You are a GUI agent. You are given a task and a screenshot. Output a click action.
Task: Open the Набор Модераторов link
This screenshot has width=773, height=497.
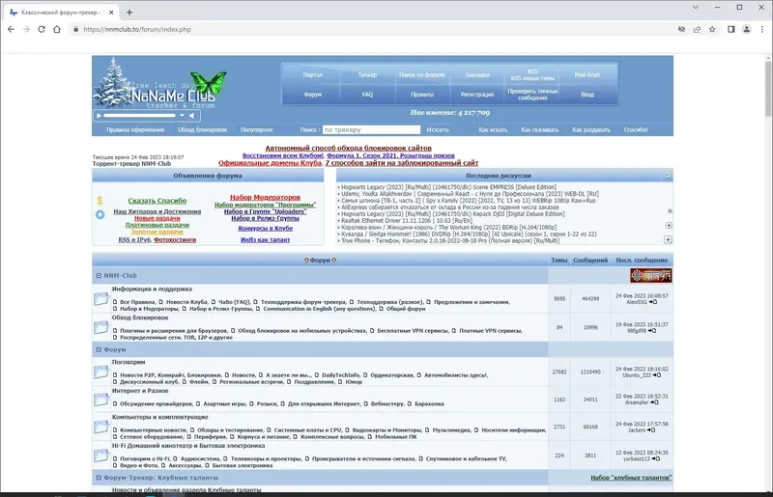click(265, 198)
